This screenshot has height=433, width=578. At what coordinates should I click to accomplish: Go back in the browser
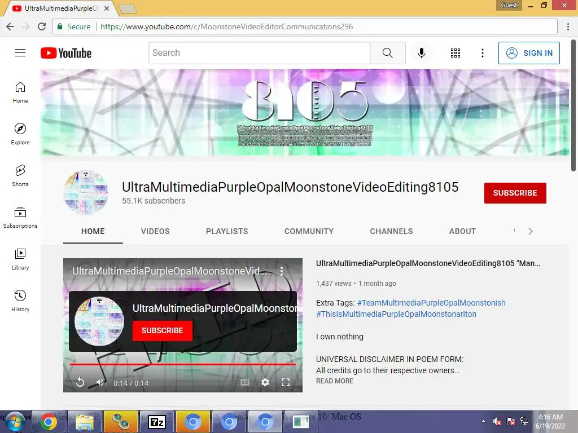coord(10,26)
